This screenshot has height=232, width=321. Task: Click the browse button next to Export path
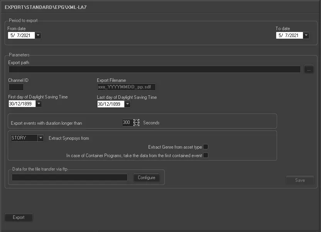point(309,69)
